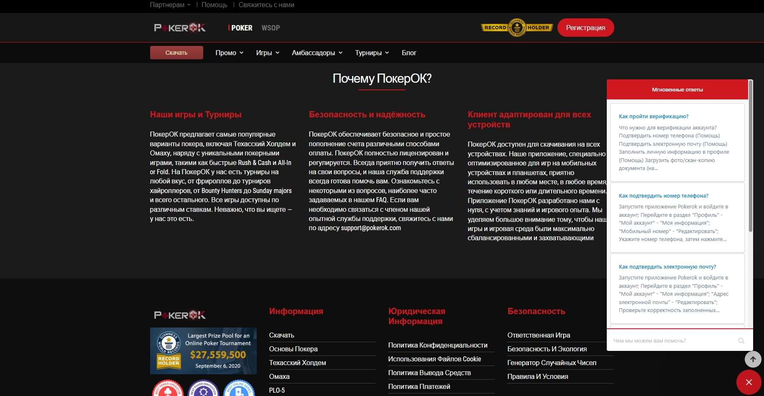Open the Свяжитесь с нами link
The height and width of the screenshot is (396, 764).
point(266,5)
